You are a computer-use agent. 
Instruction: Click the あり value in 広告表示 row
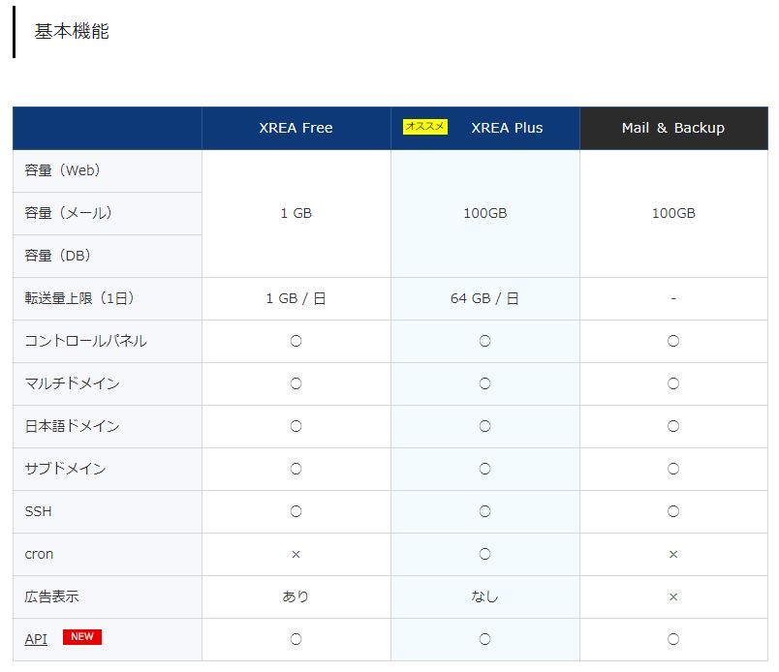296,596
